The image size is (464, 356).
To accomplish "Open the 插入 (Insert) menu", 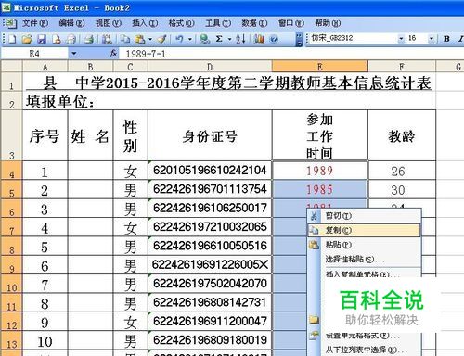I will click(x=145, y=23).
